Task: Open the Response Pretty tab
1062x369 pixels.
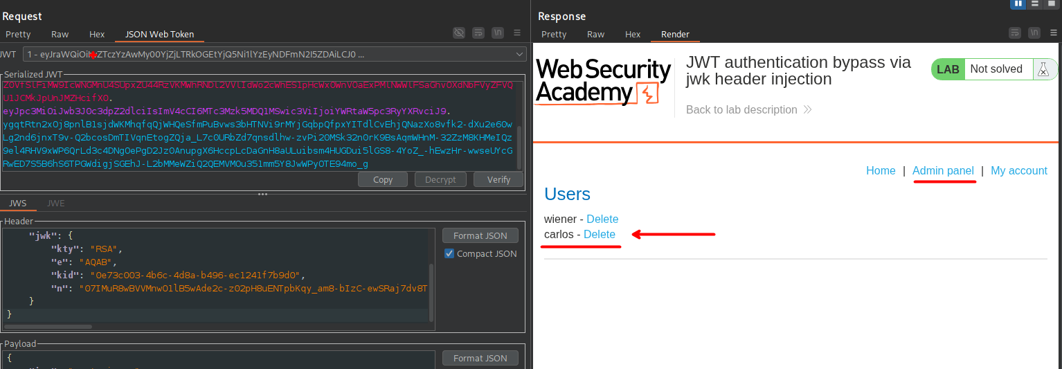Action: 554,34
